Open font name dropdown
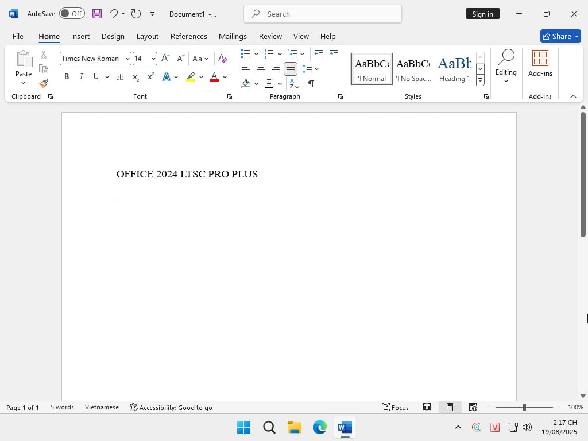The height and width of the screenshot is (441, 588). pyautogui.click(x=127, y=59)
